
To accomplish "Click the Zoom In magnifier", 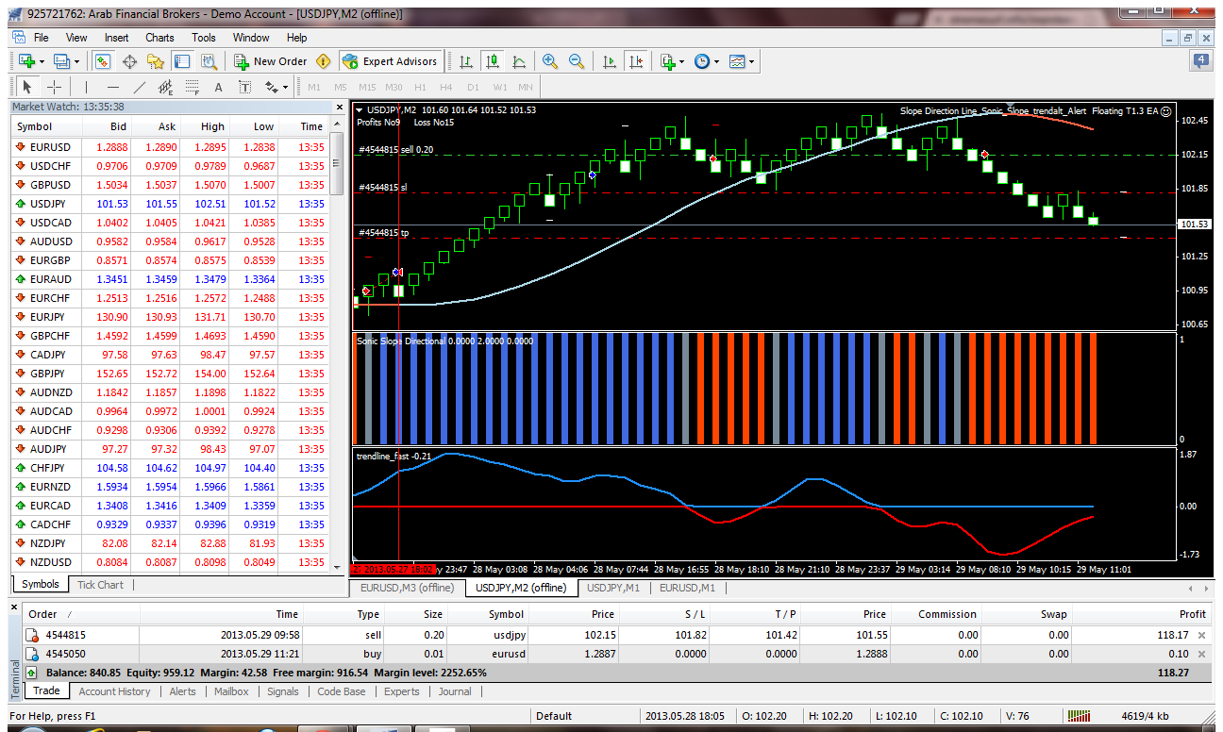I will 550,61.
